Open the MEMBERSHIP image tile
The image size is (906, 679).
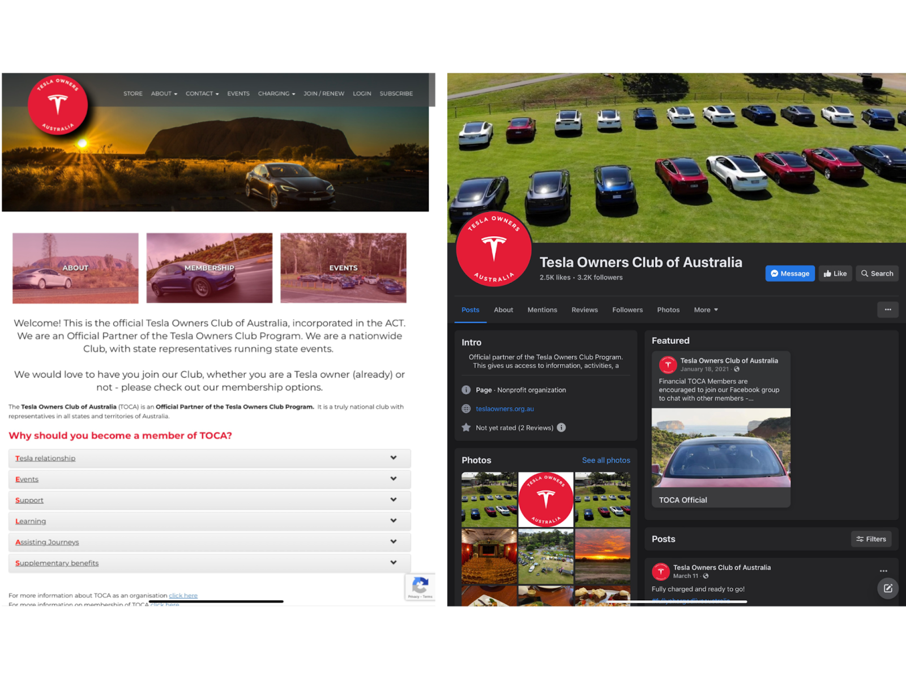210,268
